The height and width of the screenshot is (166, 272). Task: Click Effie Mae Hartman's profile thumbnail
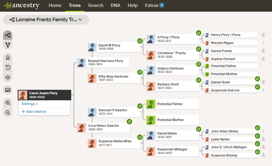click(92, 78)
